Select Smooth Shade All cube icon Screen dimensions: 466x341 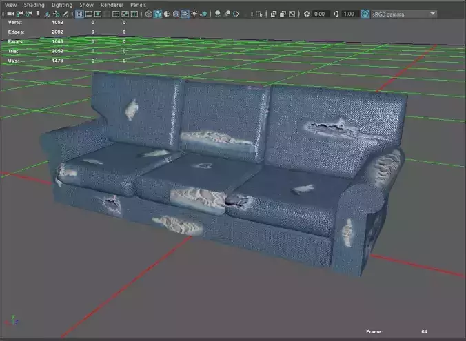(158, 14)
